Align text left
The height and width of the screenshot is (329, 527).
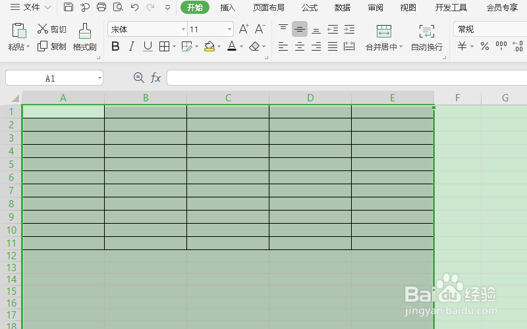tap(283, 46)
